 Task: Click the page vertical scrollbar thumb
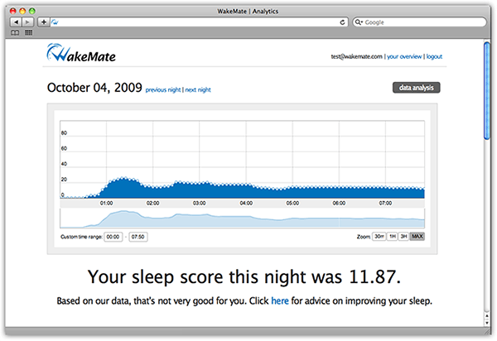487,90
